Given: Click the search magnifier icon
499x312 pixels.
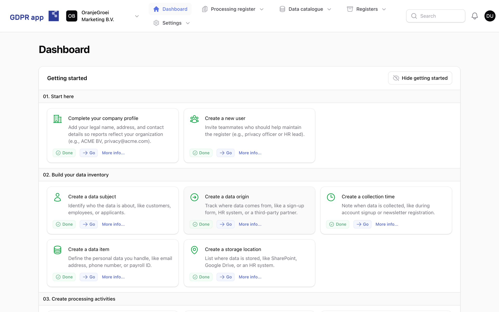Looking at the screenshot, I should (x=414, y=16).
